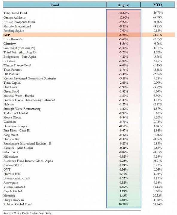Click the August column header
This screenshot has width=177, height=215.
click(x=123, y=5)
